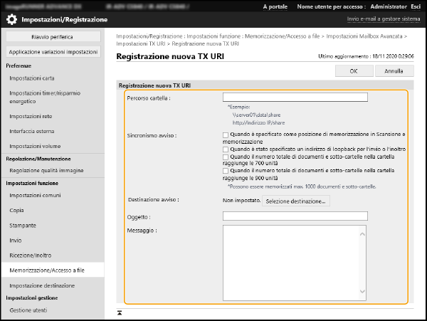This screenshot has width=427, height=321.
Task: Check the 700 unità threshold option
Action: (x=226, y=157)
